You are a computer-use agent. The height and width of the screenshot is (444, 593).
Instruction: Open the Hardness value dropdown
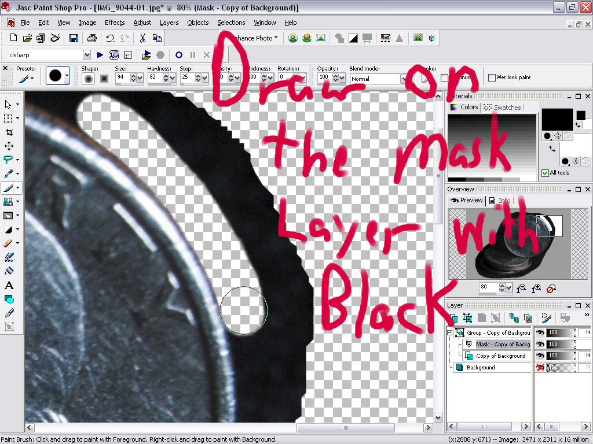[x=173, y=78]
